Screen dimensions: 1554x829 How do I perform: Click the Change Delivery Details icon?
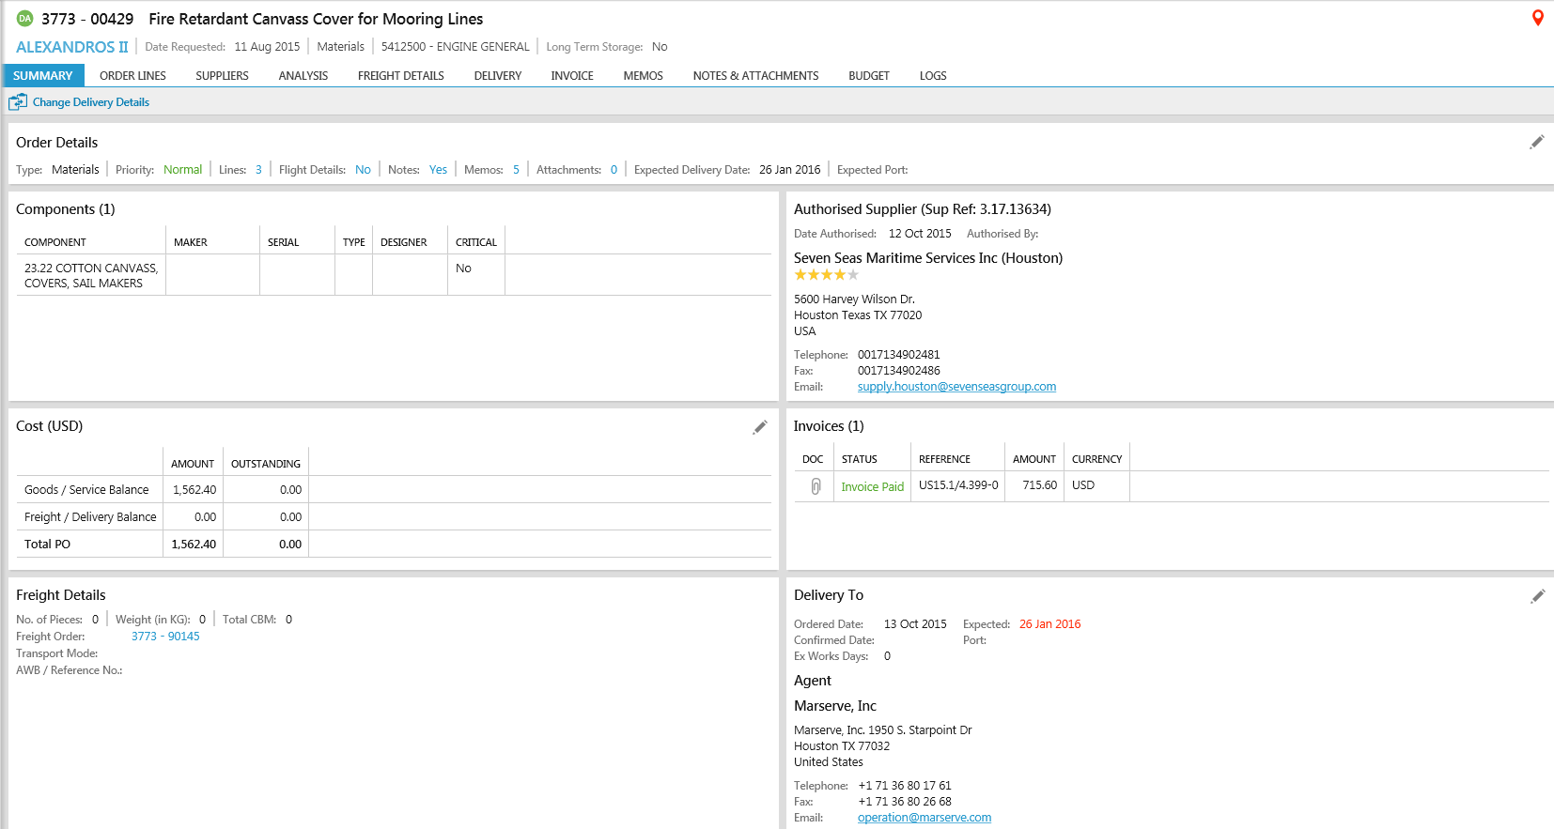(x=18, y=102)
